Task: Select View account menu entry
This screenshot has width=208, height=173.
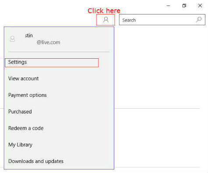Action: tap(24, 78)
